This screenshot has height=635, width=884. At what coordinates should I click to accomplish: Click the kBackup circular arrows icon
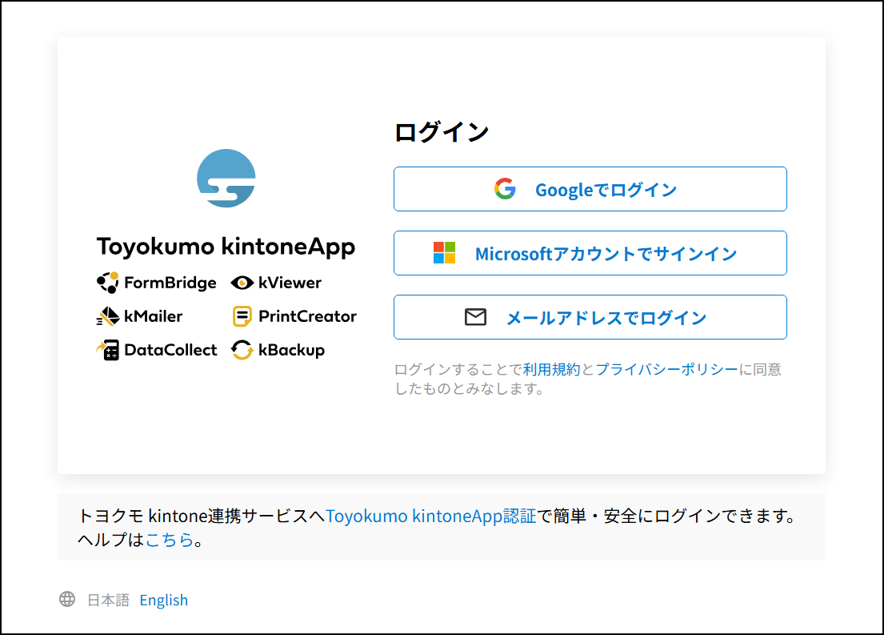click(x=242, y=350)
